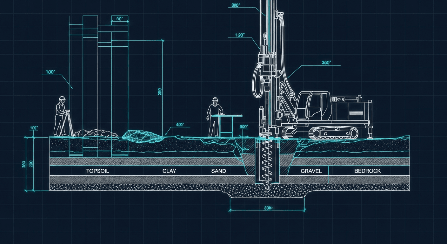Viewport: 447px width, 244px height.
Task: Expand the 400 inch dimension callout
Action: coord(180,125)
